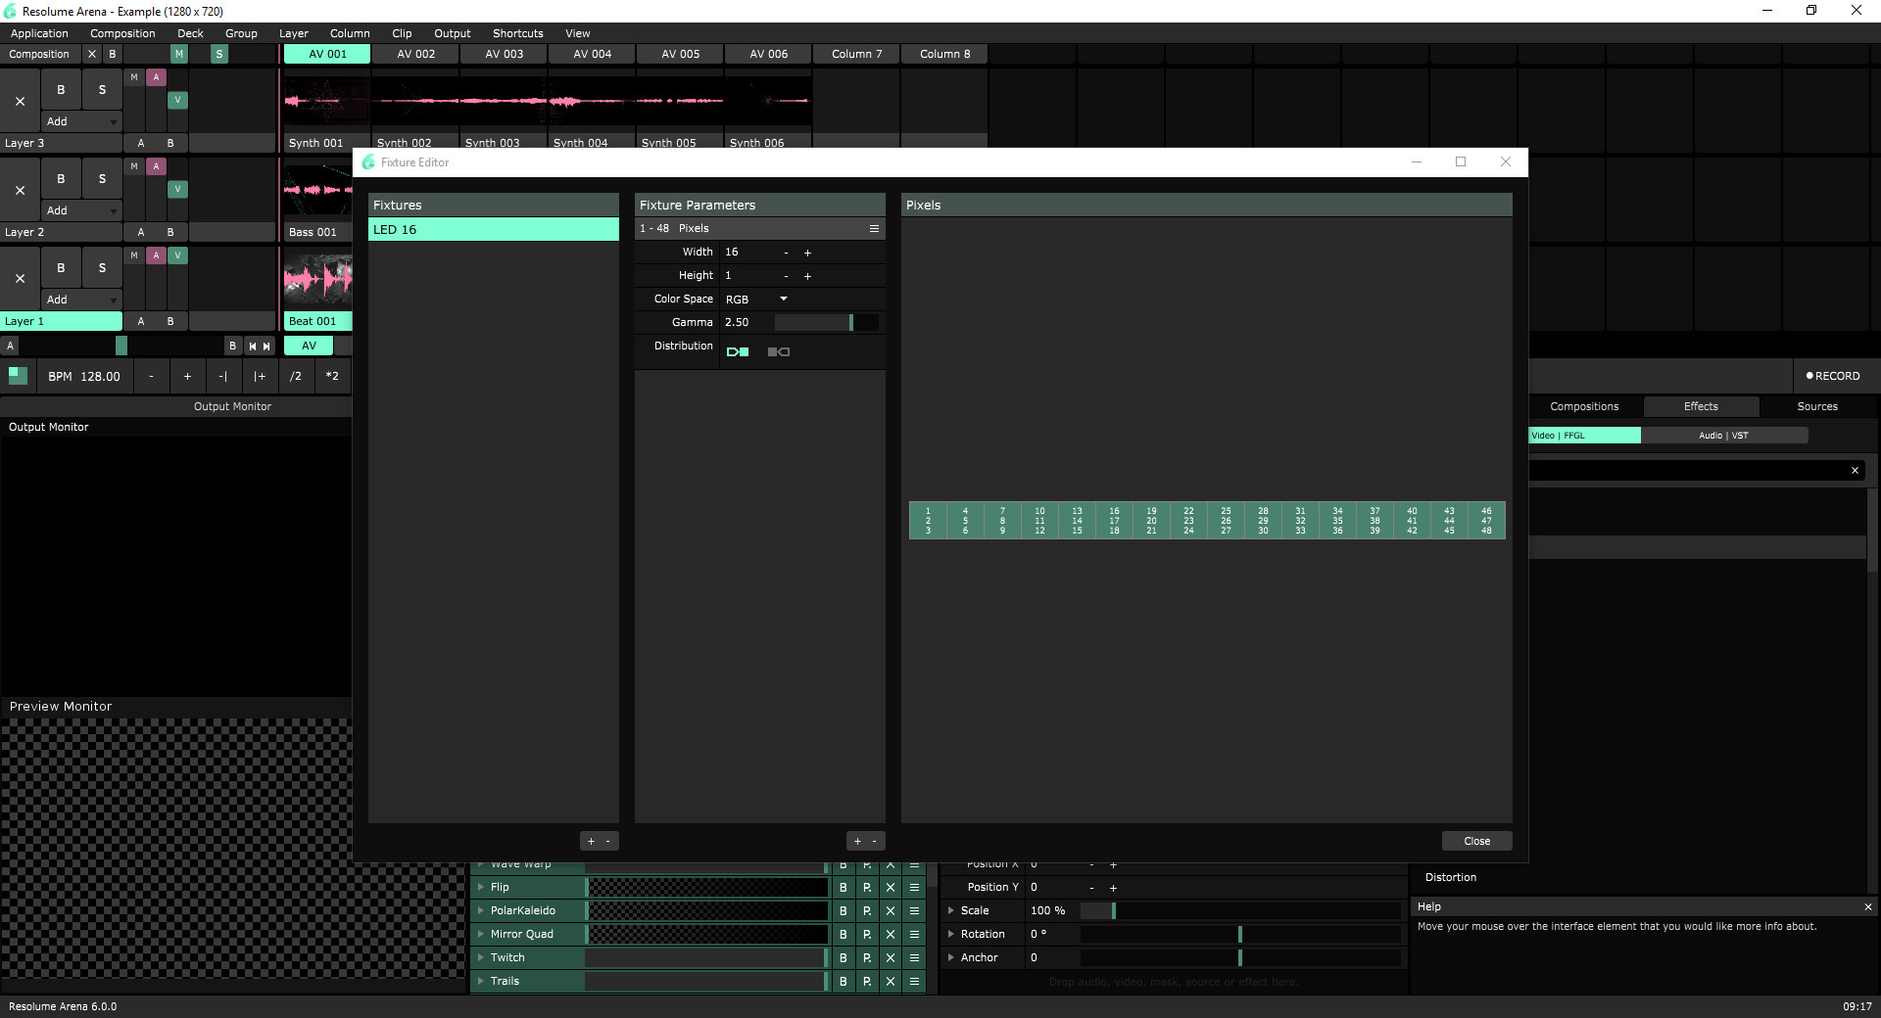Expand the Scale parameter
This screenshot has width=1881, height=1018.
pyautogui.click(x=951, y=911)
